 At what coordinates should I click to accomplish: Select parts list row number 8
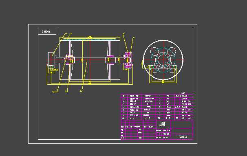(157, 96)
